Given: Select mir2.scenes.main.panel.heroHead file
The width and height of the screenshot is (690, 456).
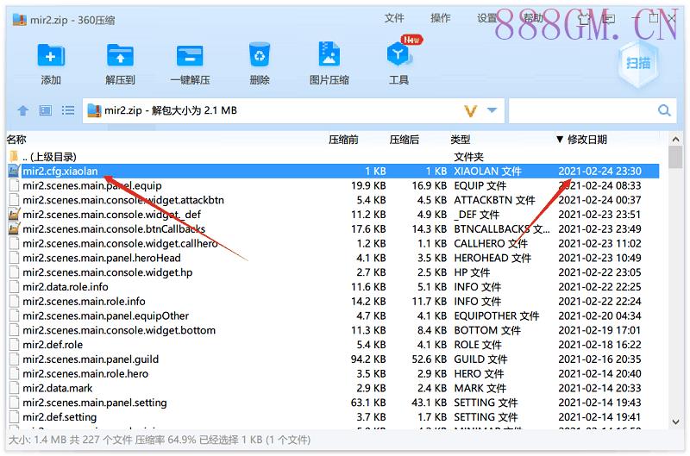Looking at the screenshot, I should click(x=333, y=258).
